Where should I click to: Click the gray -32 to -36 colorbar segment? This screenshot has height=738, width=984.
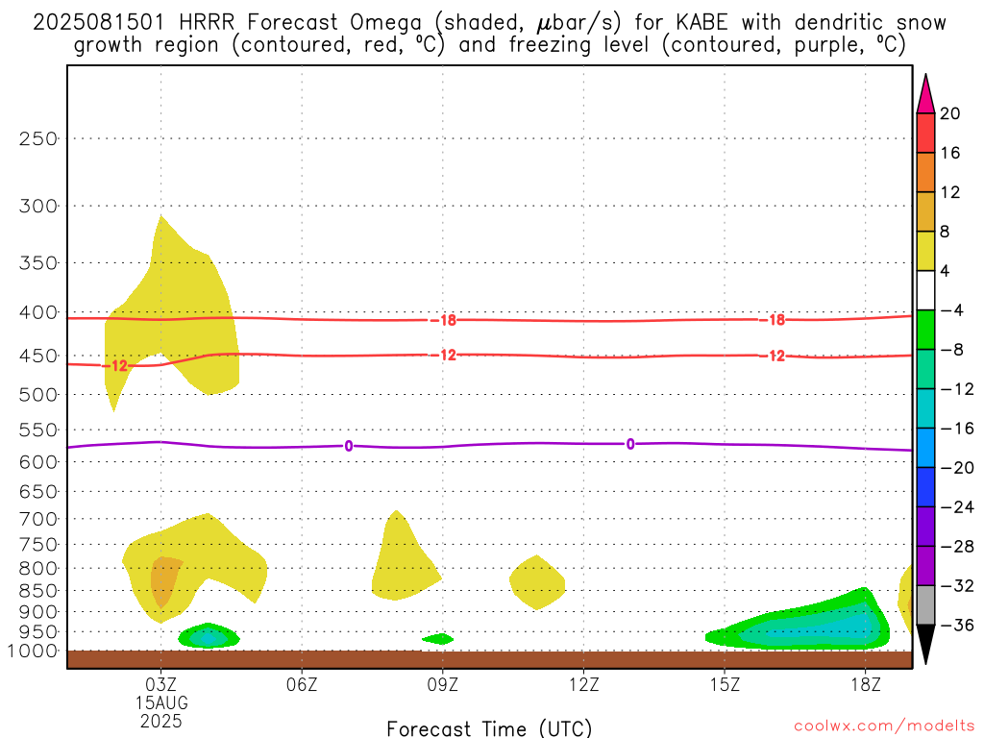pos(925,605)
